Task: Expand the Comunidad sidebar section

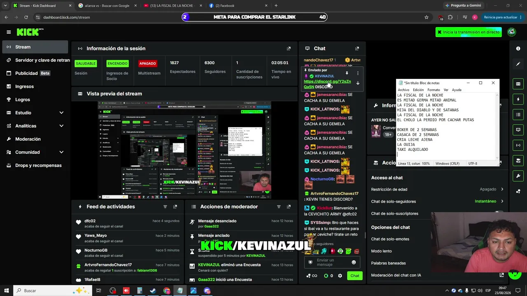Action: tap(61, 152)
